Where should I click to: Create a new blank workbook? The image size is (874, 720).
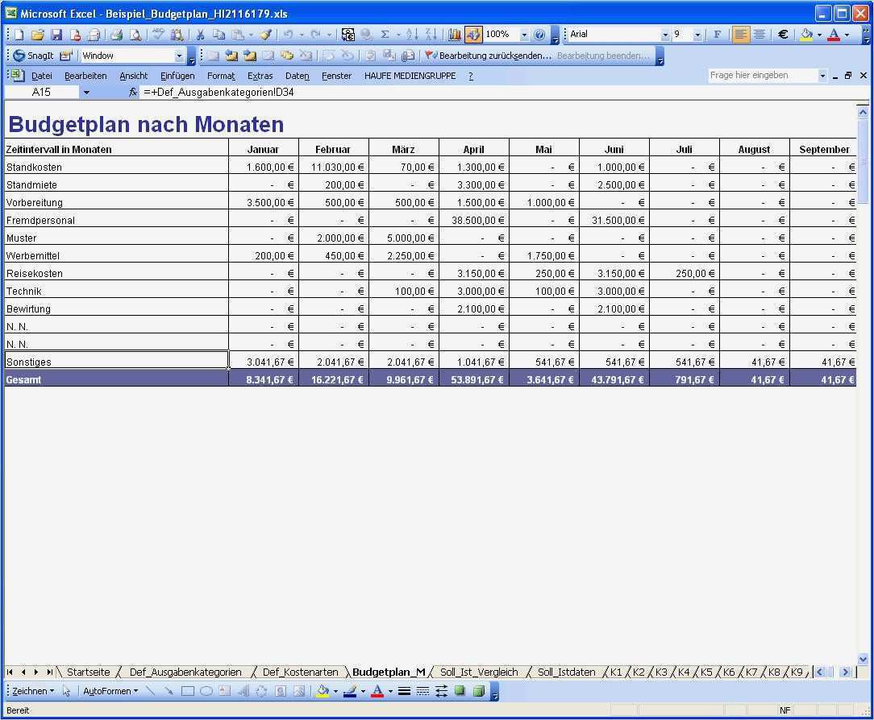(x=19, y=35)
